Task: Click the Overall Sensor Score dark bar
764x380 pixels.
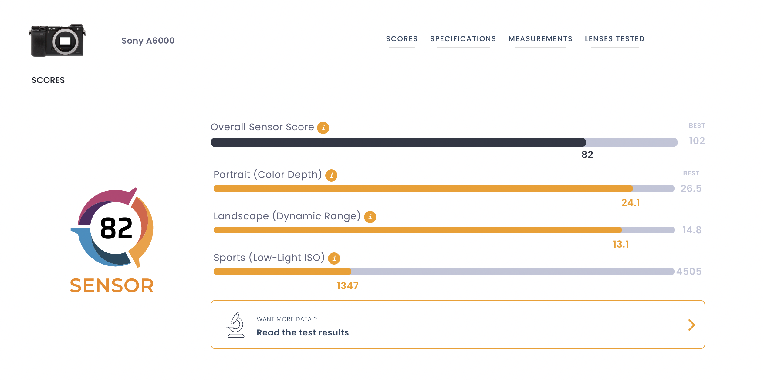Action: tap(398, 142)
